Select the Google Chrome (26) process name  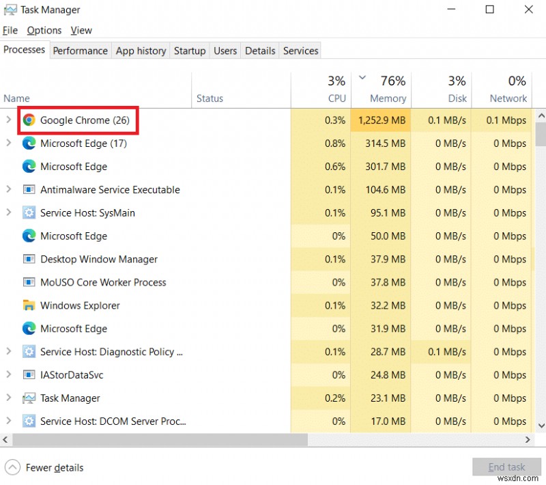[x=85, y=120]
